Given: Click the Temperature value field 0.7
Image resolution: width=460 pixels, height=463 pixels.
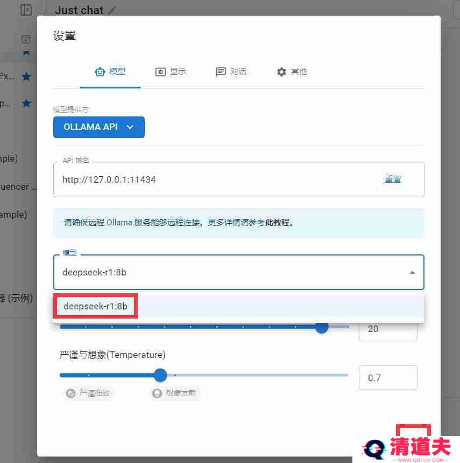Looking at the screenshot, I should [388, 378].
